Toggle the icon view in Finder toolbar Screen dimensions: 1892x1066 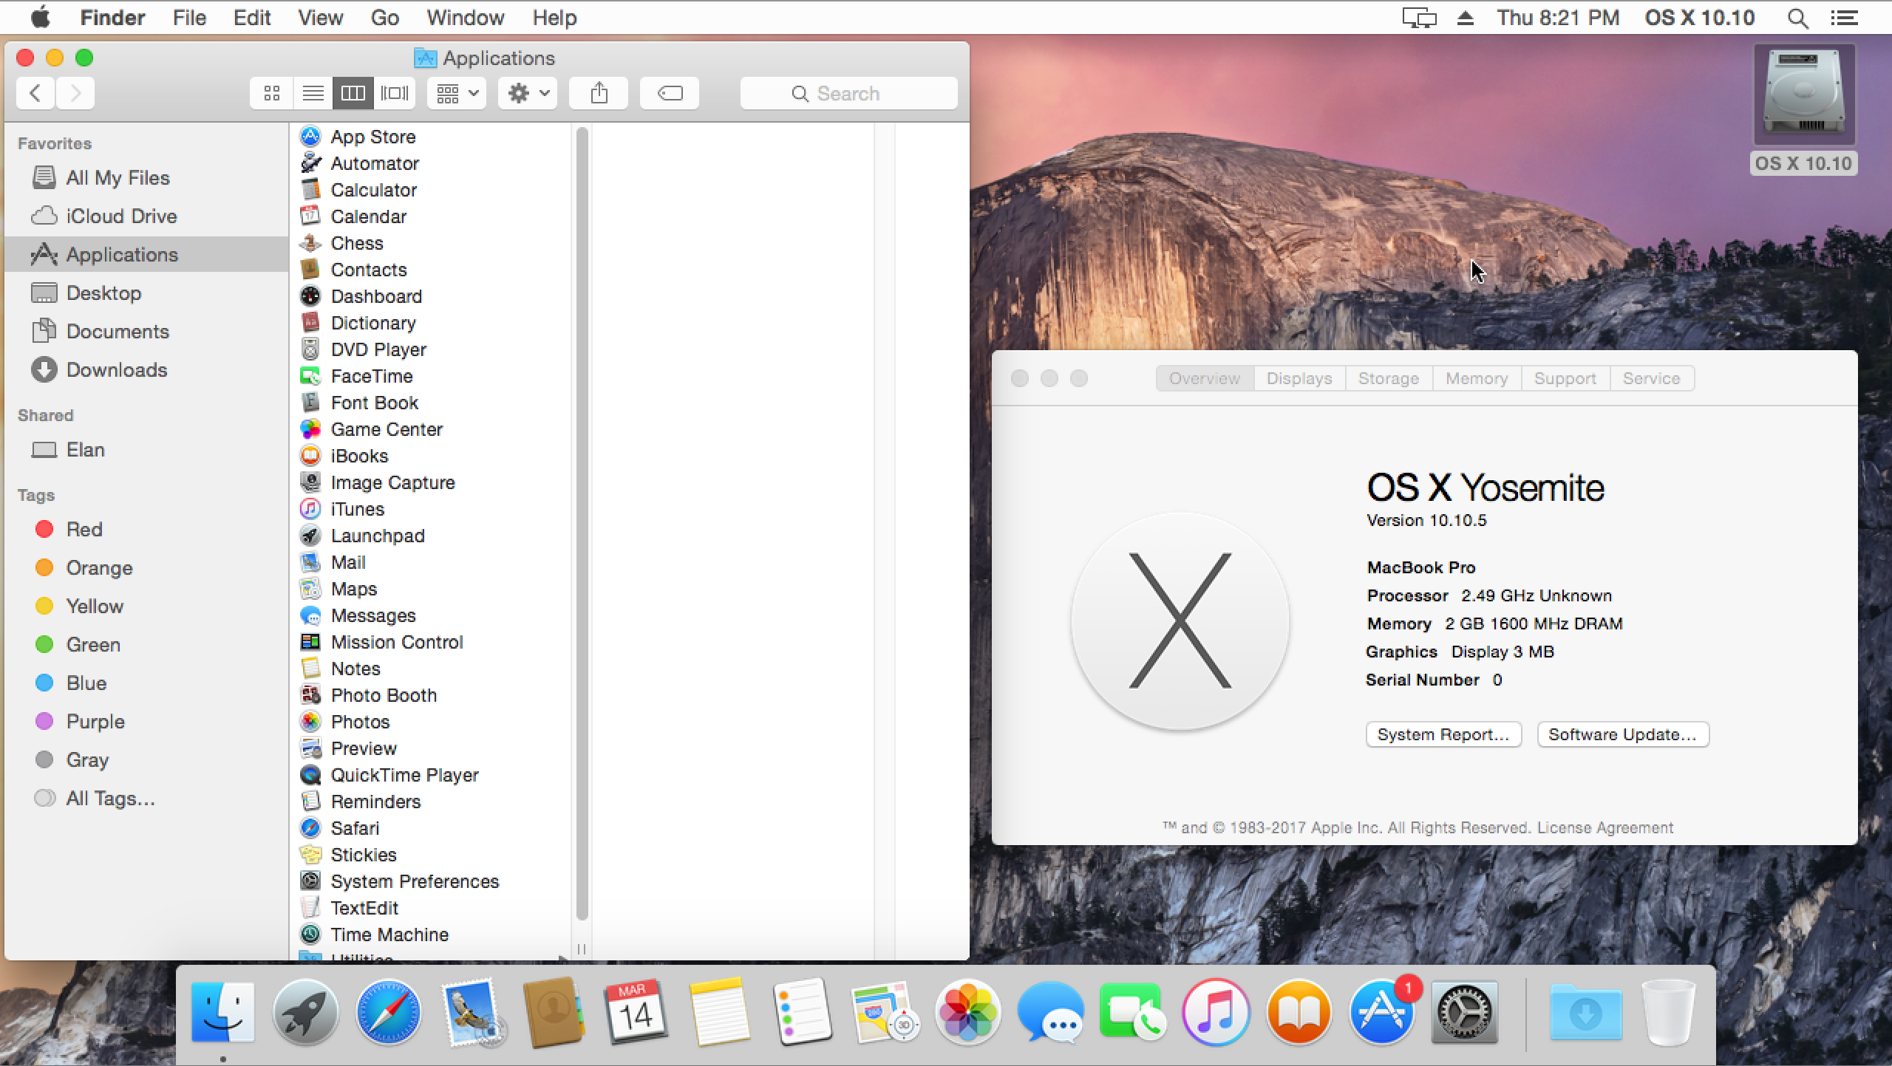(271, 92)
